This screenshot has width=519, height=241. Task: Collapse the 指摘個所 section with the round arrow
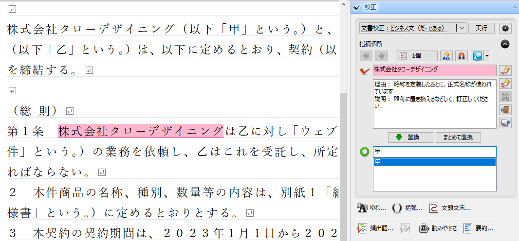[x=505, y=44]
